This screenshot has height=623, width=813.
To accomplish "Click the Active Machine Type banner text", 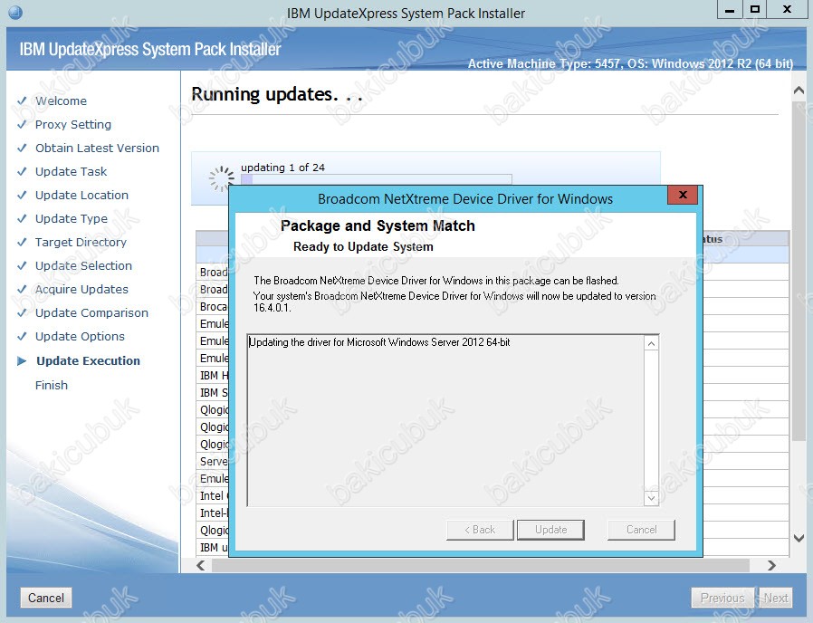I will click(x=630, y=63).
